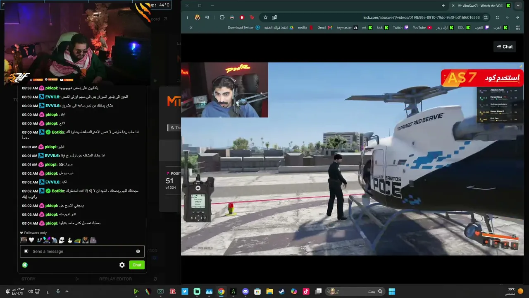The width and height of the screenshot is (529, 298).
Task: Open the Twitter app in the taskbar
Action: point(185,291)
